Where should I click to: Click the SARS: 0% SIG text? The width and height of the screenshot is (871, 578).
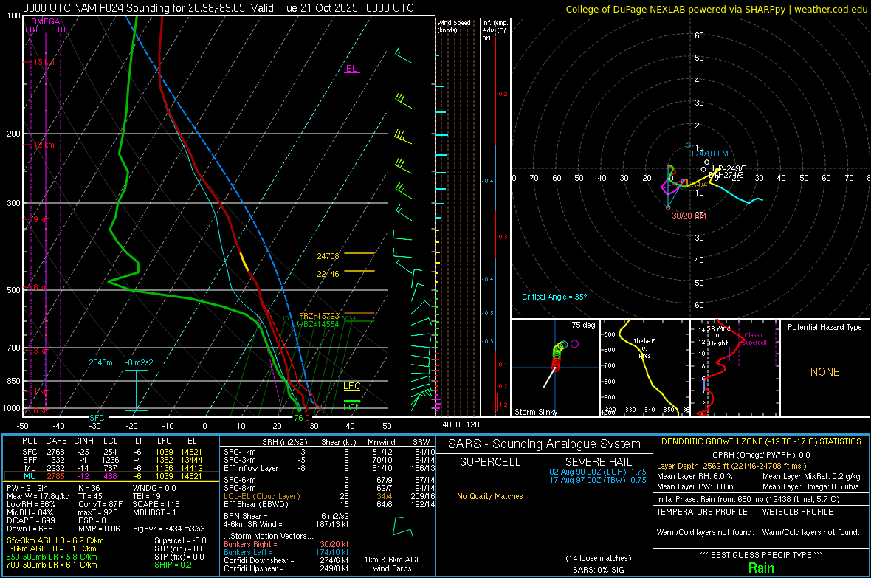pyautogui.click(x=599, y=570)
